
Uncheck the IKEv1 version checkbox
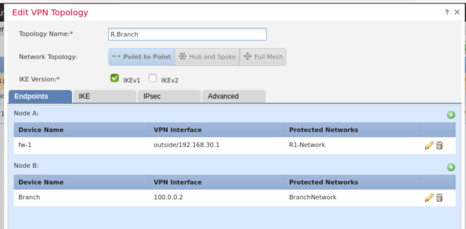pos(115,79)
